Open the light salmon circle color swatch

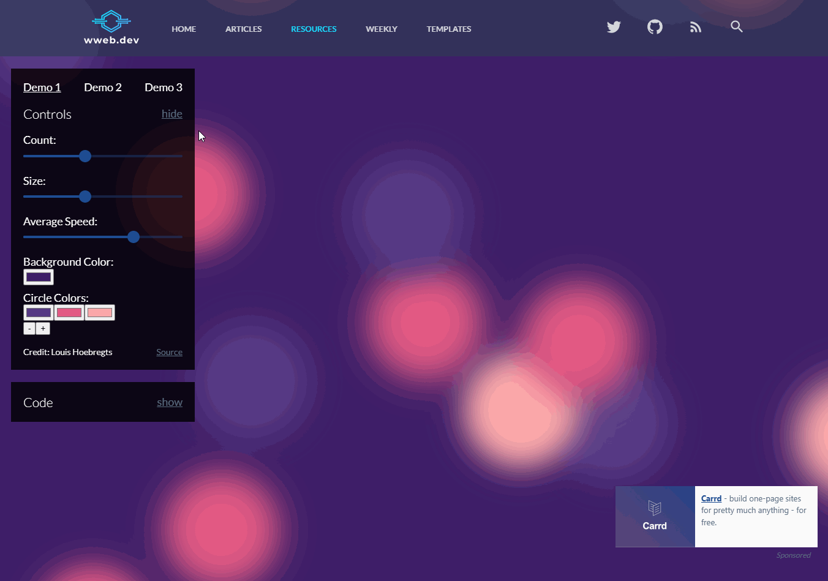[100, 313]
